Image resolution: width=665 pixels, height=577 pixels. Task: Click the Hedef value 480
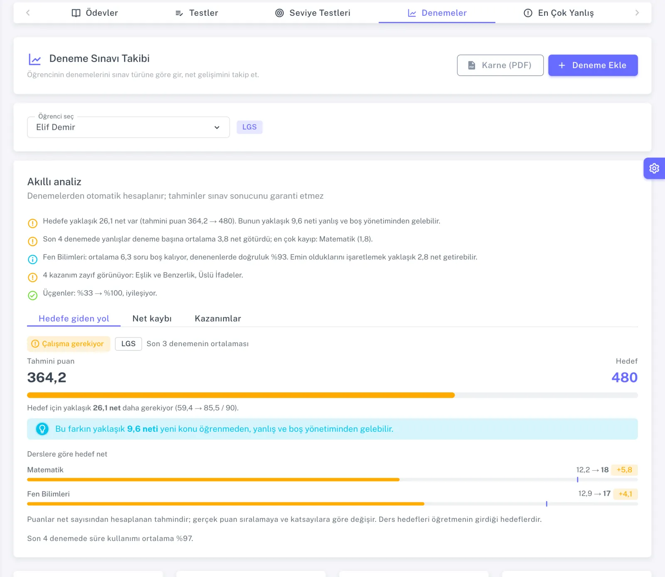[624, 377]
